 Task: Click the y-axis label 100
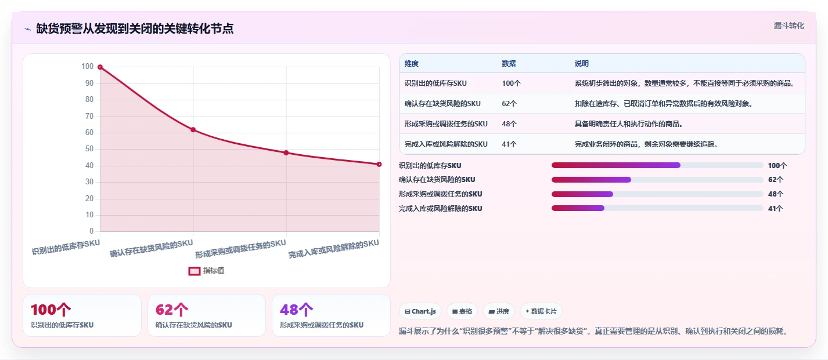(87, 67)
